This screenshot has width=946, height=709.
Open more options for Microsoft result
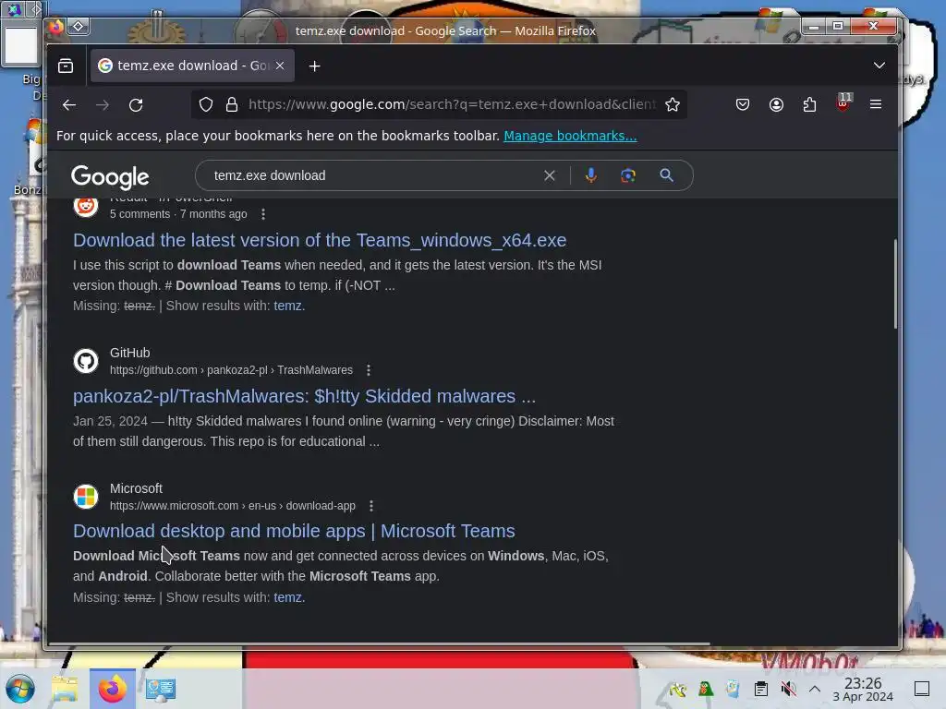coord(371,506)
